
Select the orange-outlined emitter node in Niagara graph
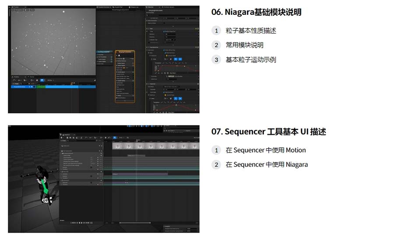click(125, 77)
